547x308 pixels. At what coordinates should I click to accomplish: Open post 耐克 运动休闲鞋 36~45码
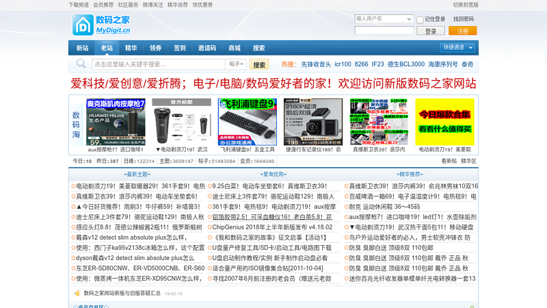coord(384,207)
